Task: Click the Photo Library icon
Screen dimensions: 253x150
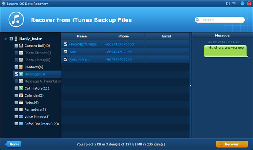Action: coord(21,60)
